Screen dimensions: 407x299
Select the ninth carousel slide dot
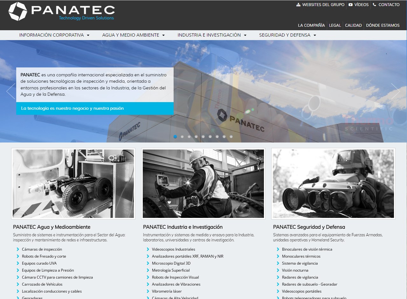pos(231,136)
